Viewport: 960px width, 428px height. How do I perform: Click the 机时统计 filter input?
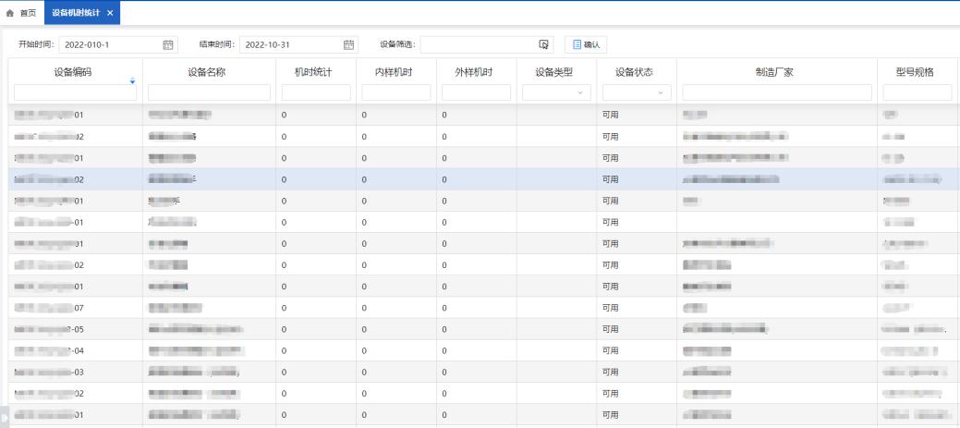[x=316, y=92]
